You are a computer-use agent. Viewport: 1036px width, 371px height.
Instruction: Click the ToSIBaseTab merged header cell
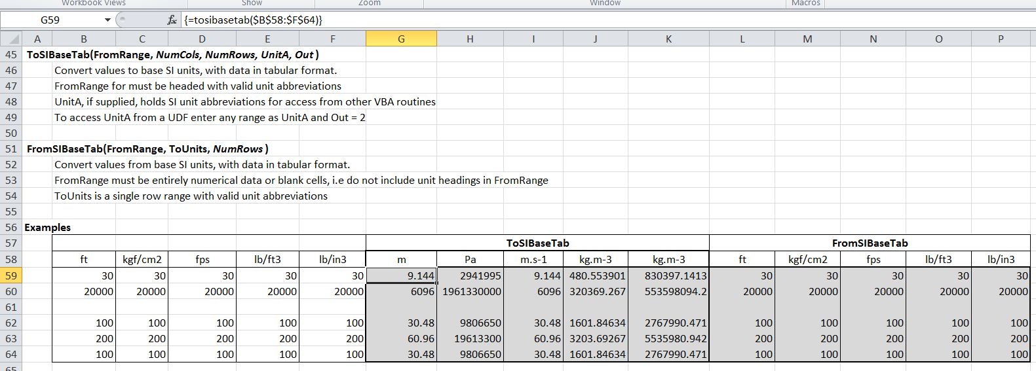click(537, 243)
